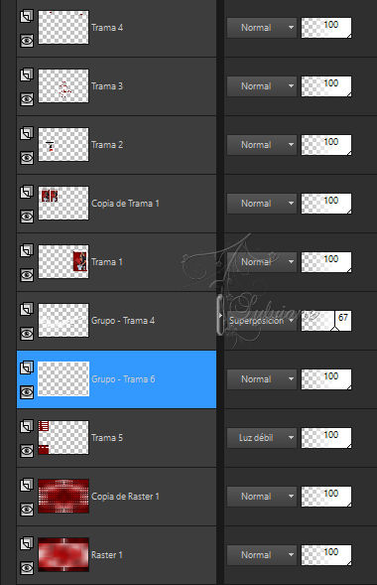Click the layer type icon for Copia de Trama 1
377x585 pixels.
[27, 192]
